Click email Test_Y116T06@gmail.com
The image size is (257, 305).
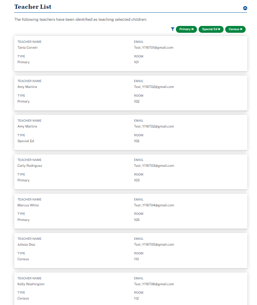pyautogui.click(x=154, y=284)
